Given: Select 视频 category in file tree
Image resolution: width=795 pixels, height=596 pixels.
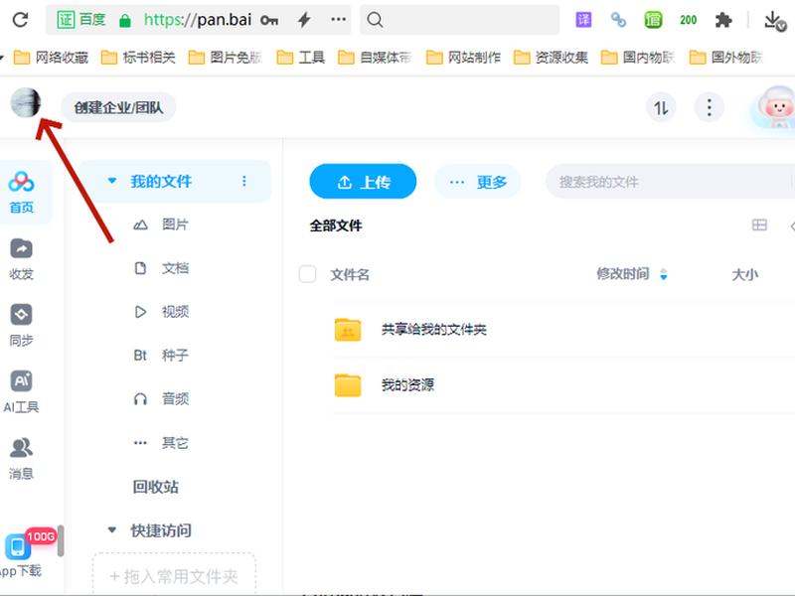Looking at the screenshot, I should (x=175, y=312).
